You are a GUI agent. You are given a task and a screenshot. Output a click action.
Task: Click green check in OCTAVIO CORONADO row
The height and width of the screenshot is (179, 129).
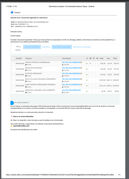point(87,74)
